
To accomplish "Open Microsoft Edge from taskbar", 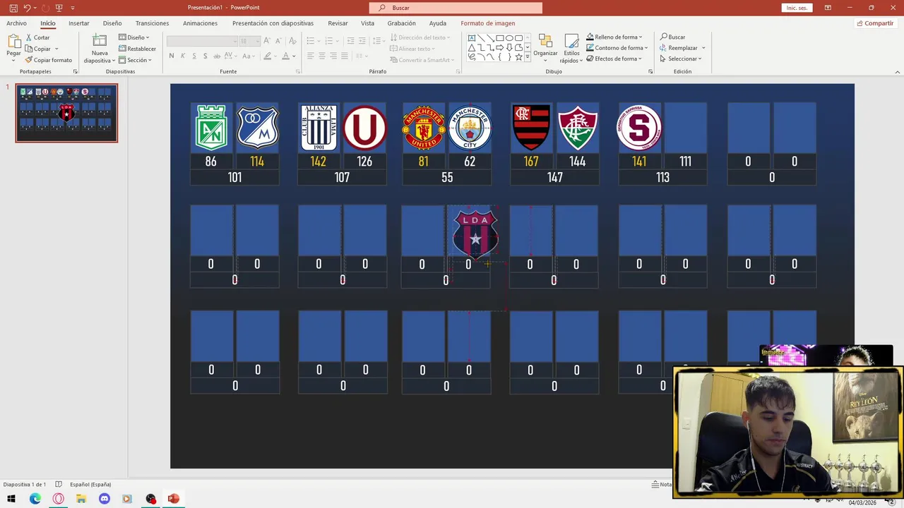I will pyautogui.click(x=35, y=499).
